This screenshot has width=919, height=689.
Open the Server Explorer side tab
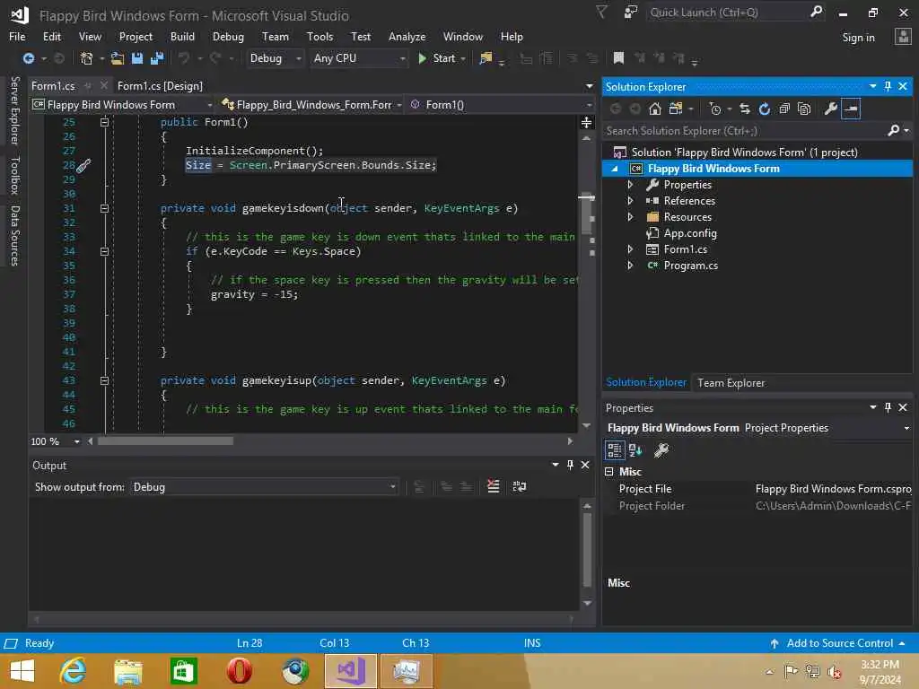(15, 110)
